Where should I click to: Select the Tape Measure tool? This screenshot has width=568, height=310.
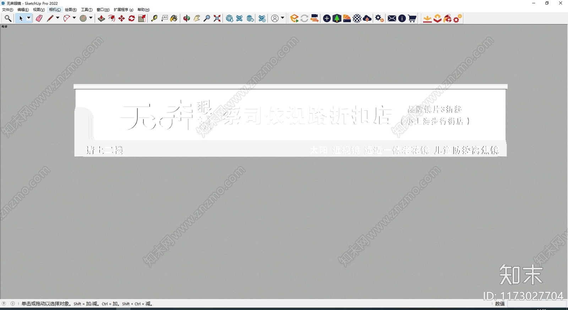pyautogui.click(x=154, y=18)
